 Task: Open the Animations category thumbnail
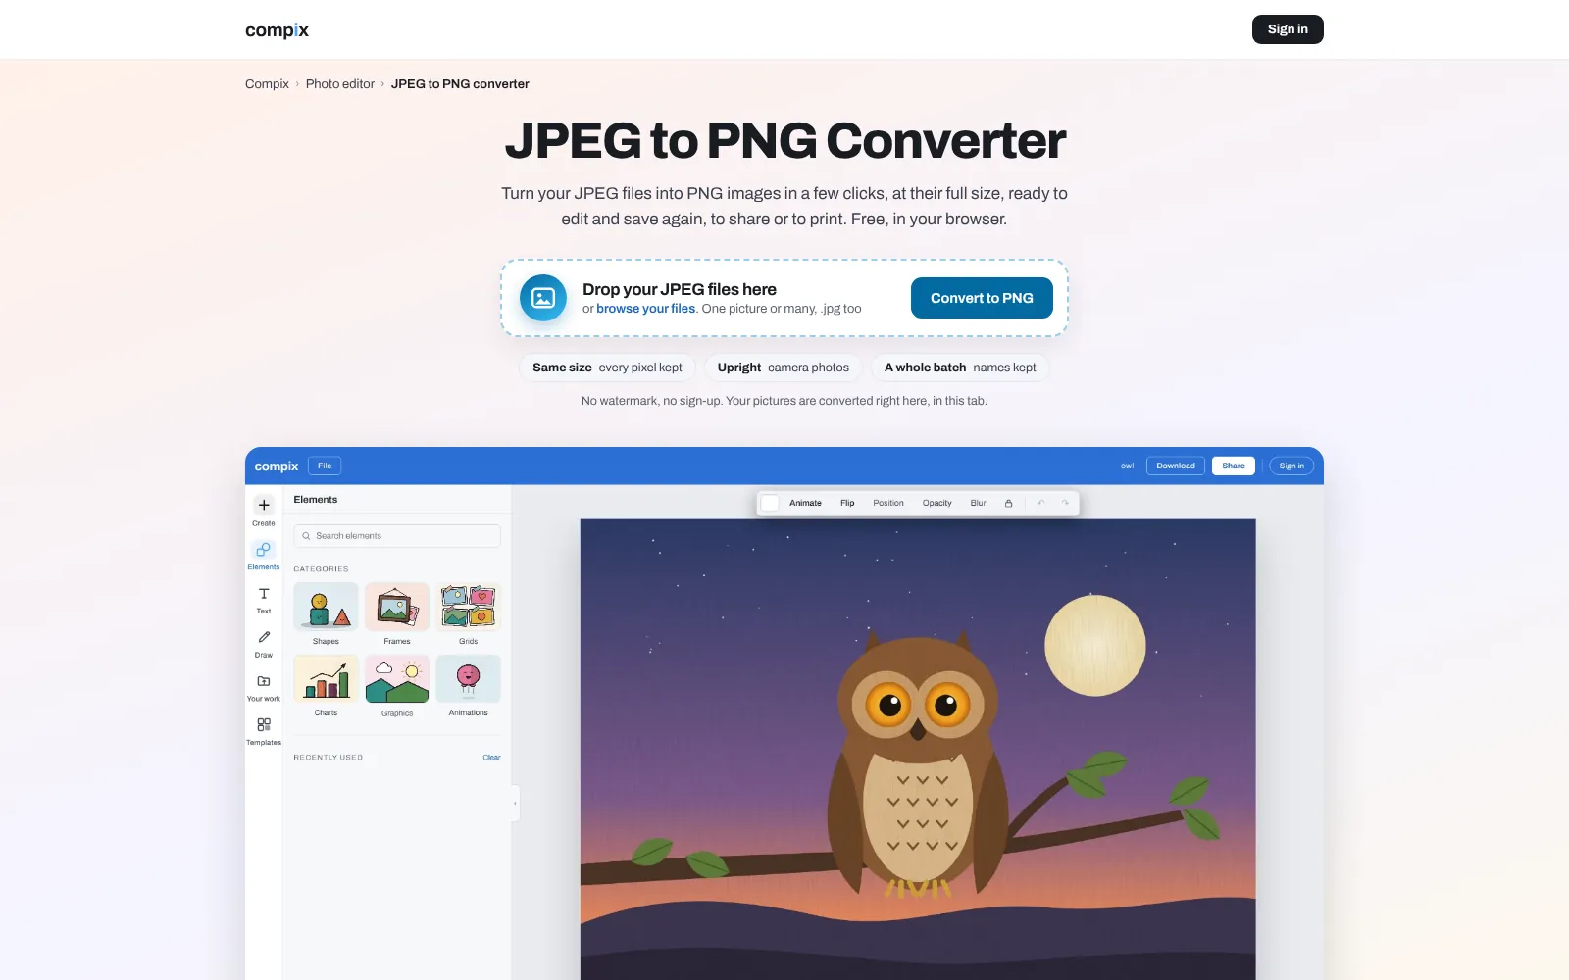click(469, 679)
